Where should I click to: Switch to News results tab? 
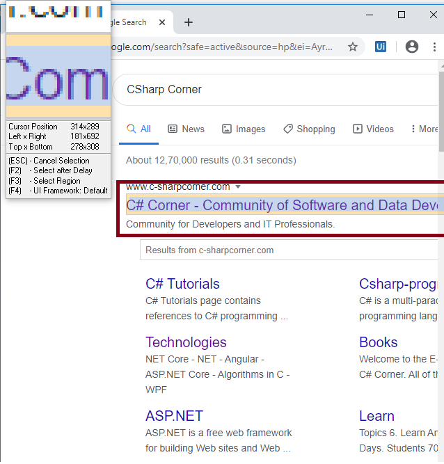(x=187, y=129)
